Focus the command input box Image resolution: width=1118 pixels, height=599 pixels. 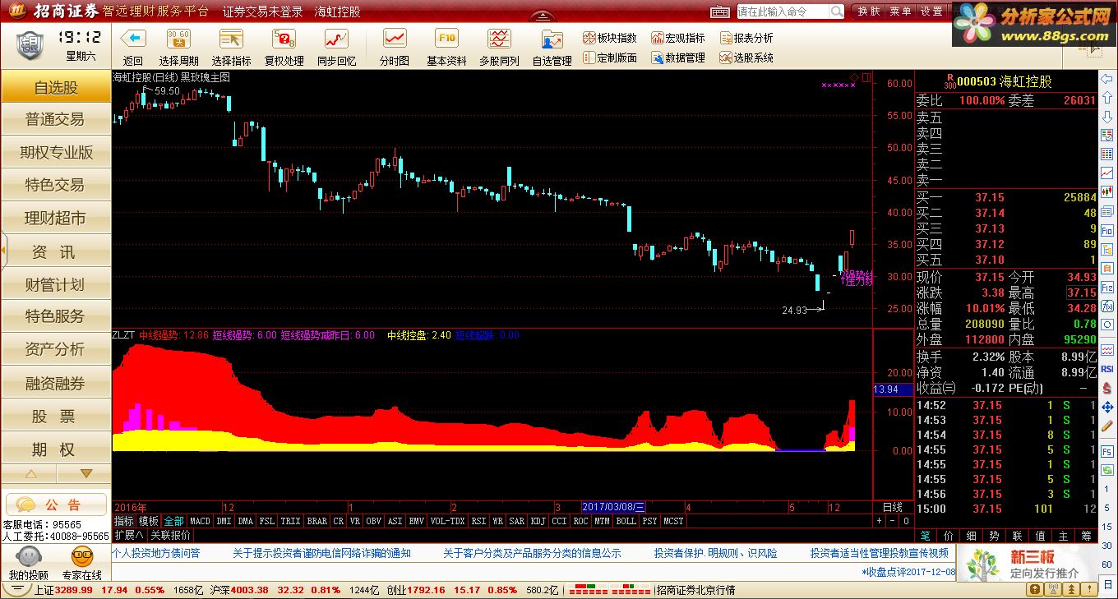click(x=783, y=12)
